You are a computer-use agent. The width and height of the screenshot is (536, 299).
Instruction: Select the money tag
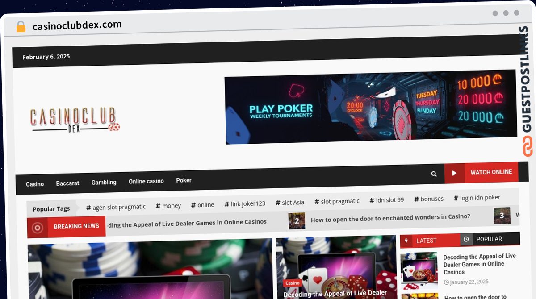point(168,206)
